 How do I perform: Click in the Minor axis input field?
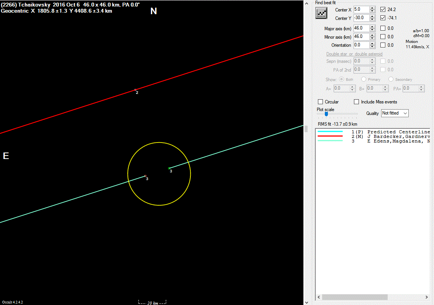(x=361, y=37)
